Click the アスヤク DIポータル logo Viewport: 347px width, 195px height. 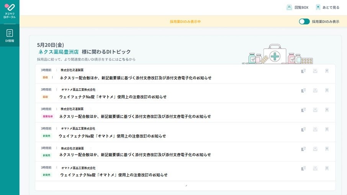pyautogui.click(x=10, y=11)
